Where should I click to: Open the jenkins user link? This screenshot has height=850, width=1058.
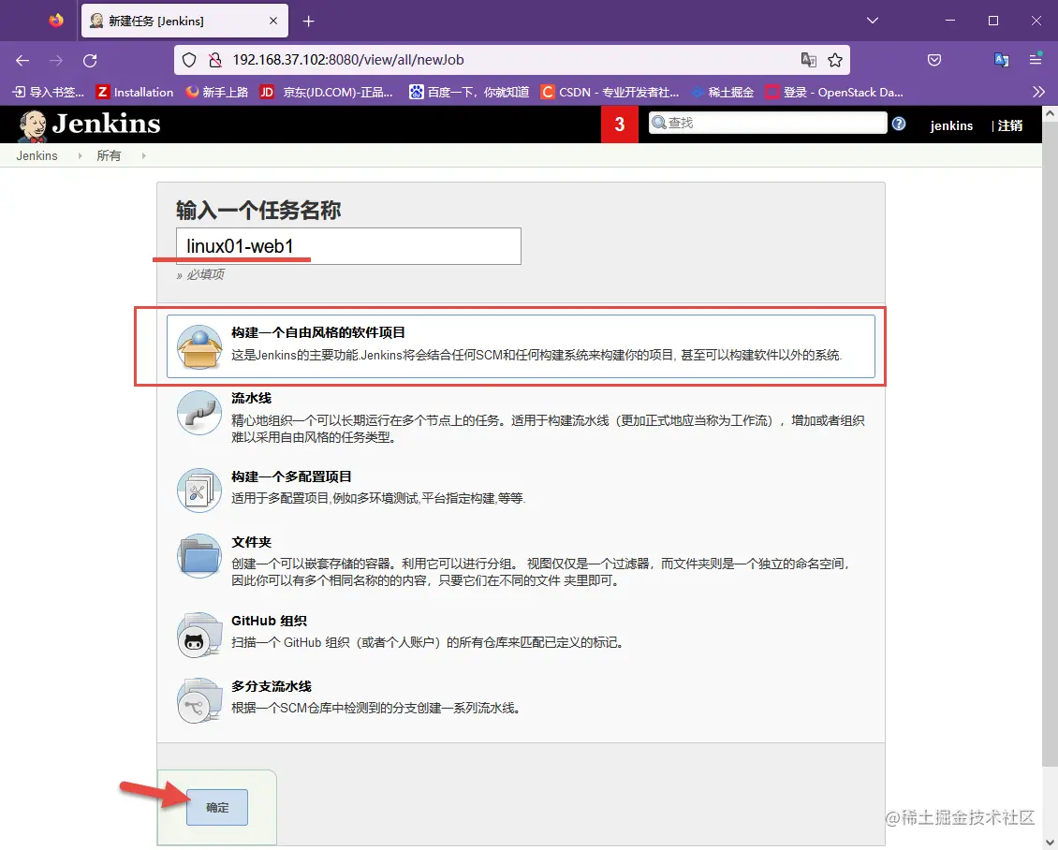(x=951, y=125)
